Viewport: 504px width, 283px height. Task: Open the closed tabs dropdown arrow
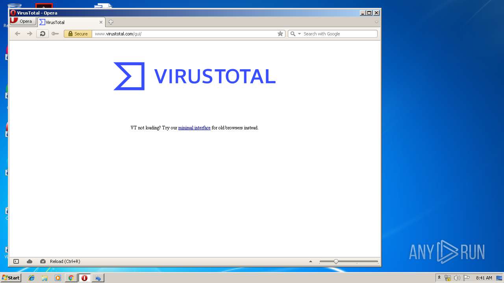tap(376, 22)
